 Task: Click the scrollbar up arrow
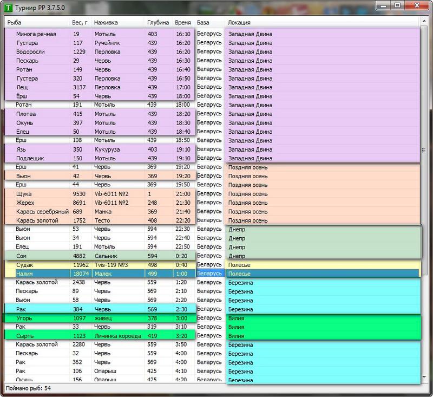424,21
